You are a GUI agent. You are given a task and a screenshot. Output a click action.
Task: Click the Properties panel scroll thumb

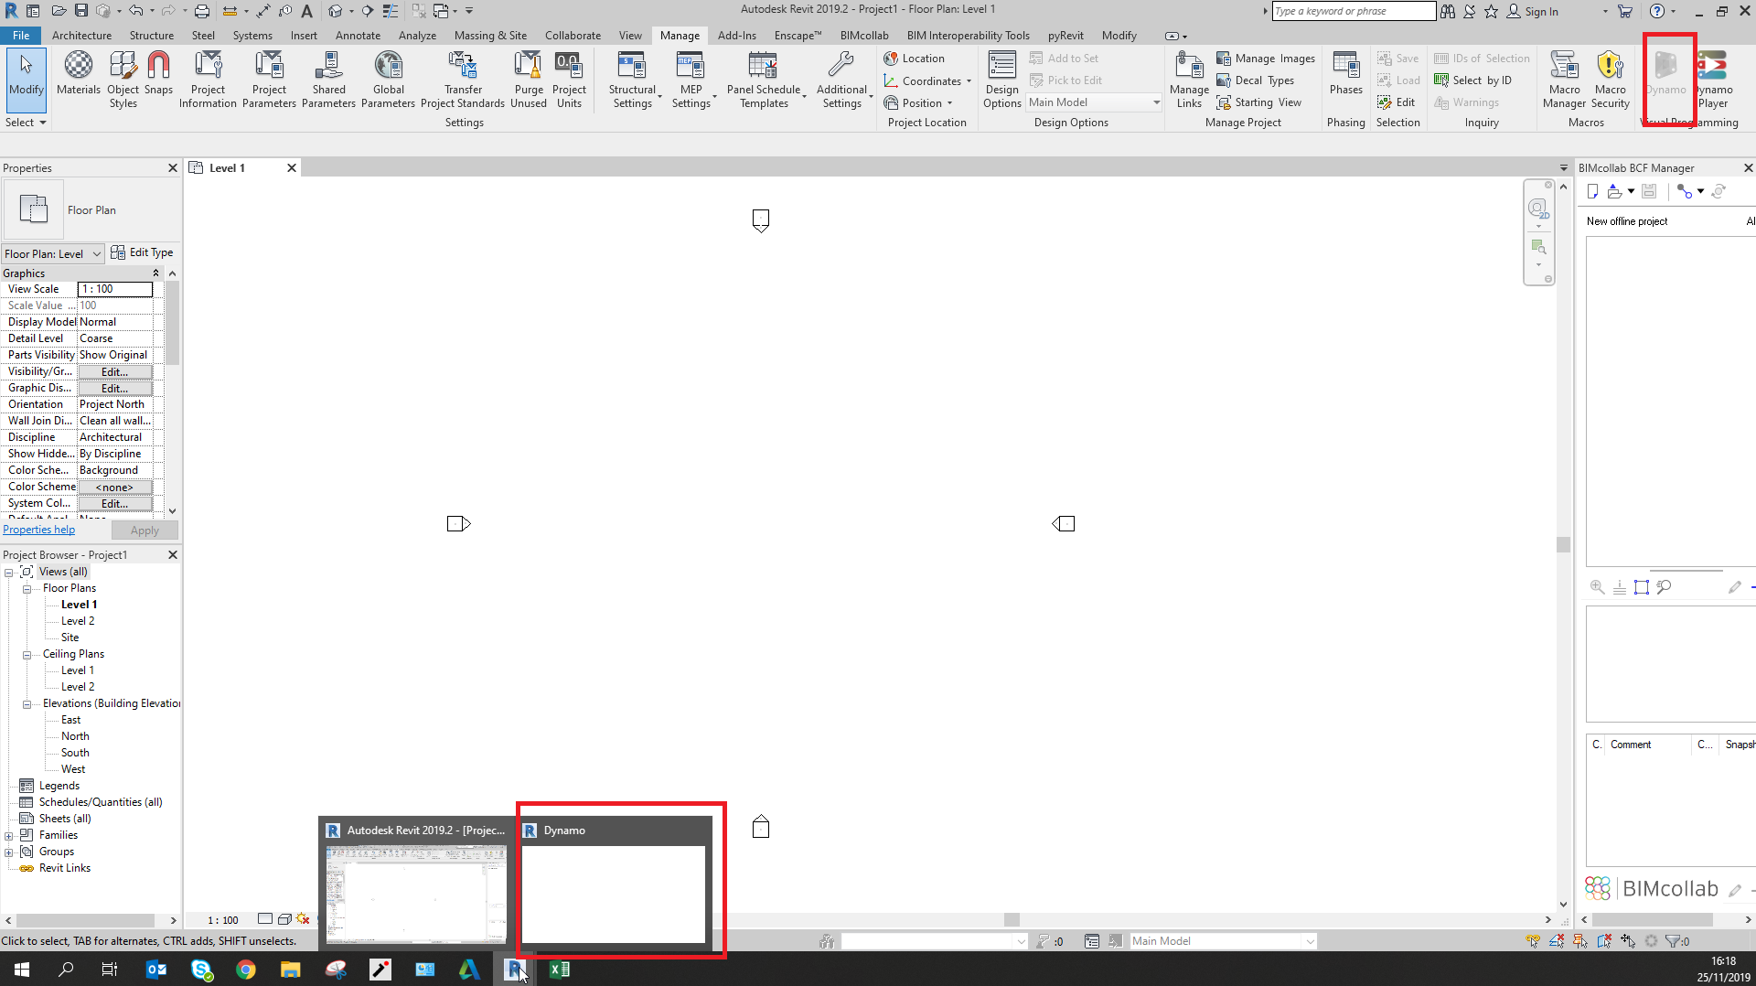click(x=172, y=323)
